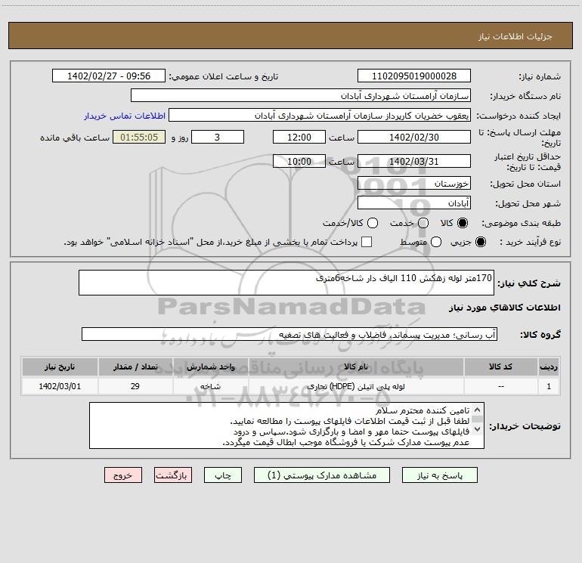Click the need description field 170متر لوله زهکش
Screen dimensions: 582x563
[x=286, y=283]
